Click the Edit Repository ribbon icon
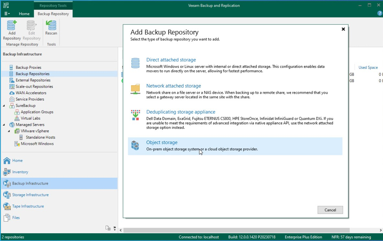The height and width of the screenshot is (241, 383). [31, 25]
